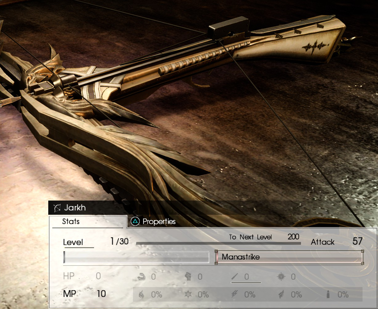The height and width of the screenshot is (309, 378).
Task: Click the HP label
Action: click(x=69, y=276)
